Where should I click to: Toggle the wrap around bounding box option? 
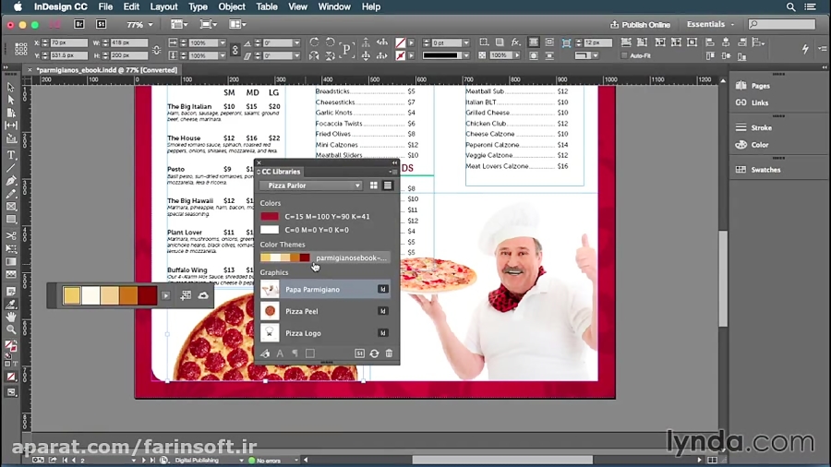coord(549,42)
